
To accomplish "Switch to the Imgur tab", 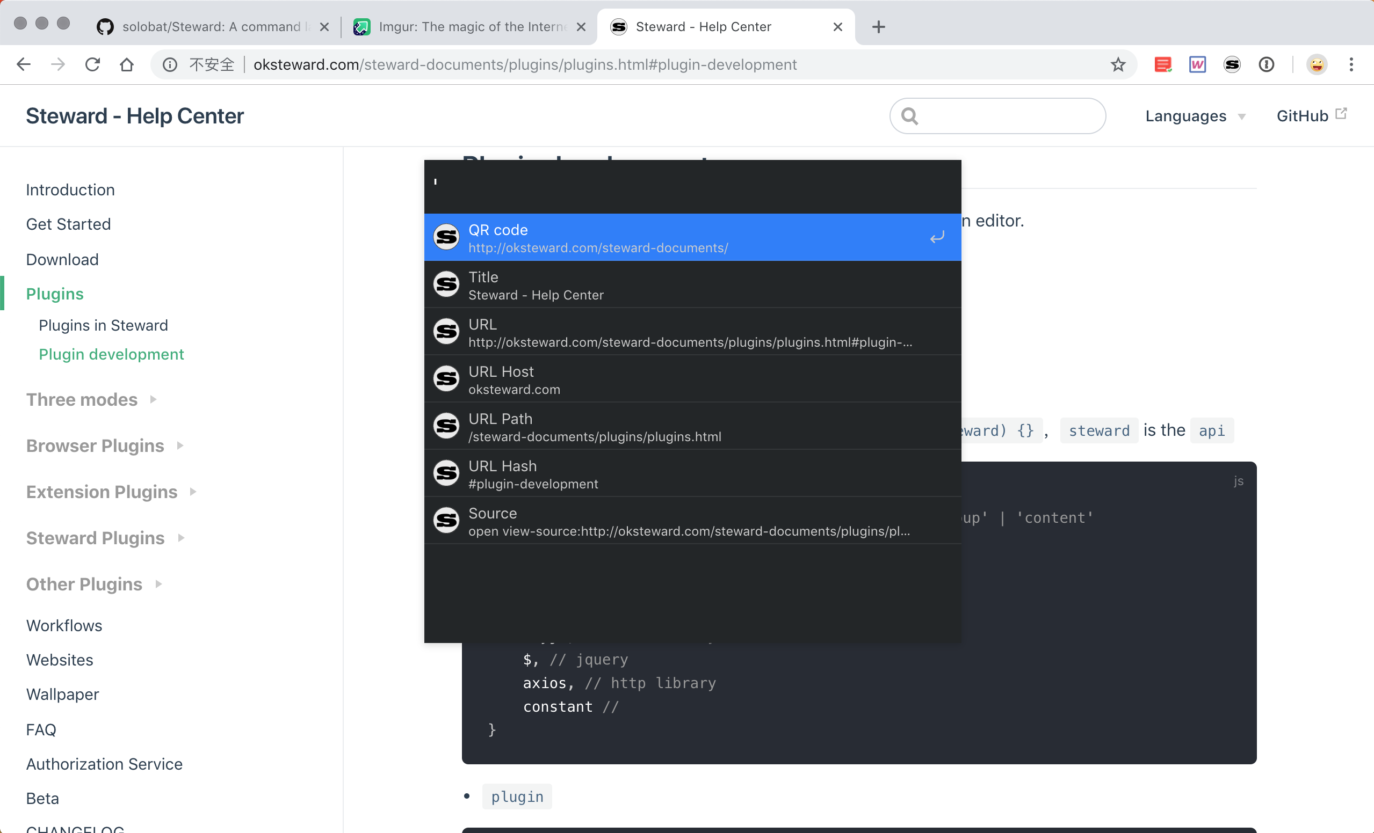I will [468, 27].
